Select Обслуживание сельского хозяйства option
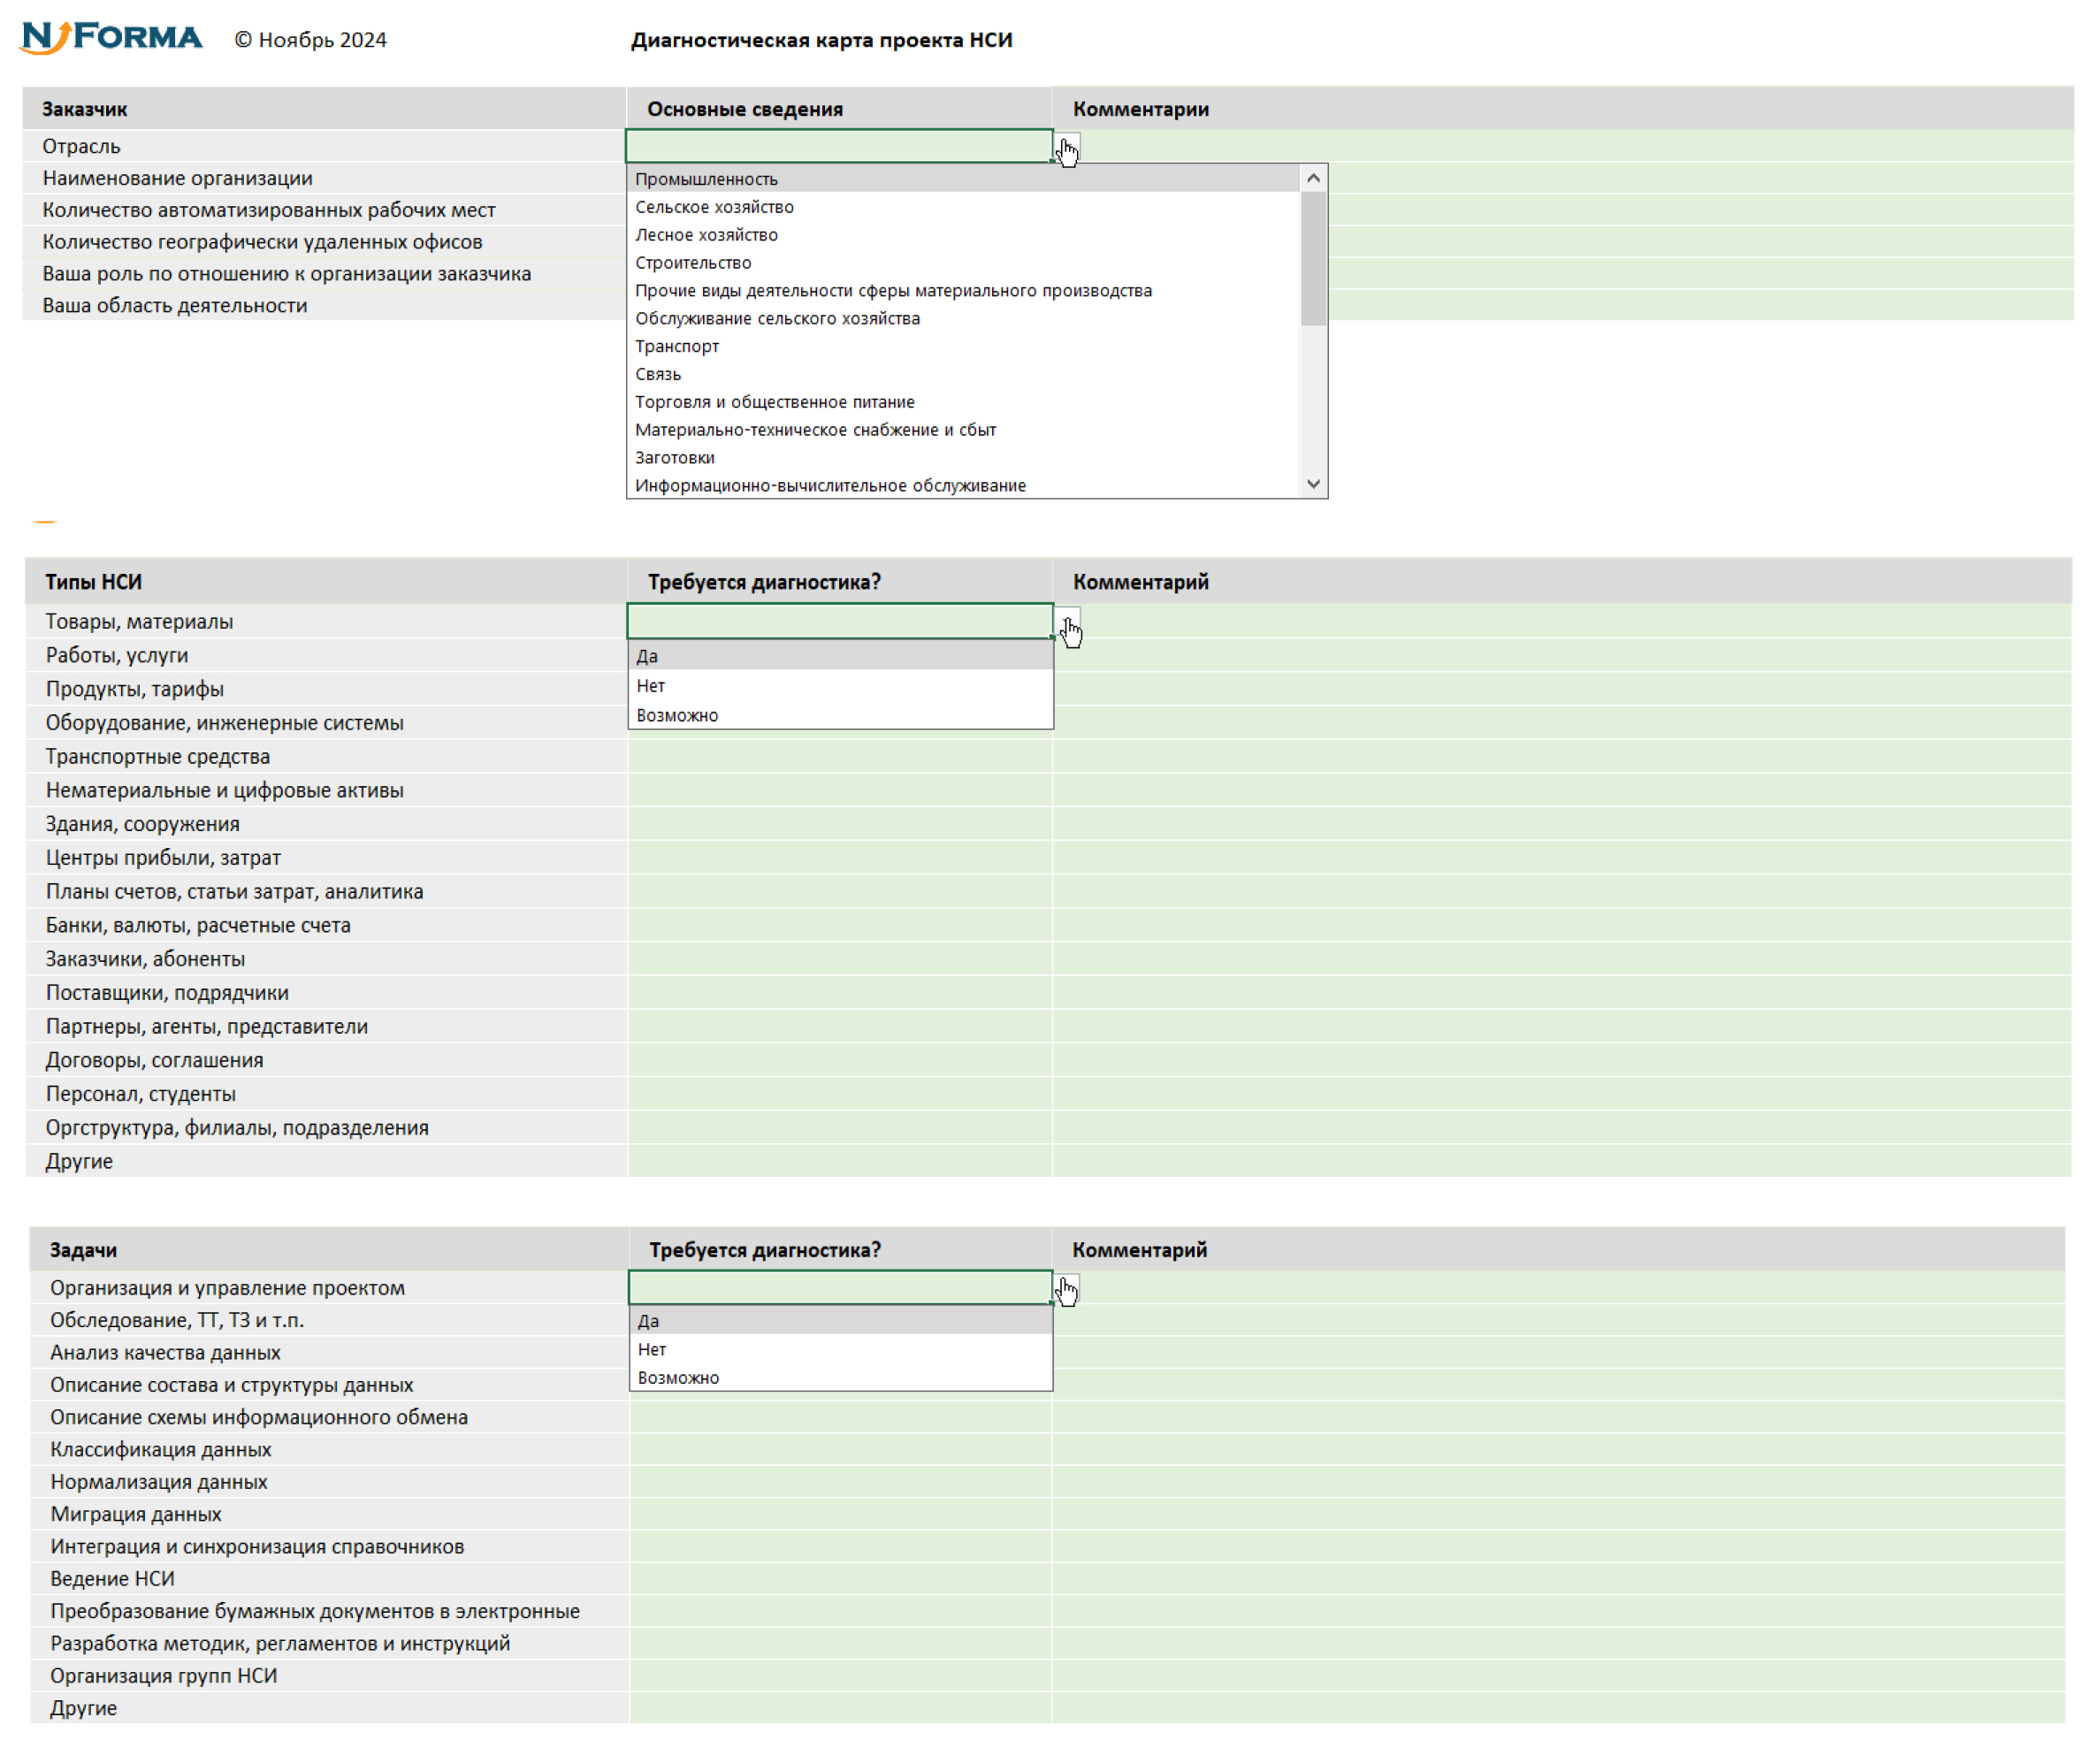This screenshot has height=1748, width=2100. pyautogui.click(x=963, y=319)
